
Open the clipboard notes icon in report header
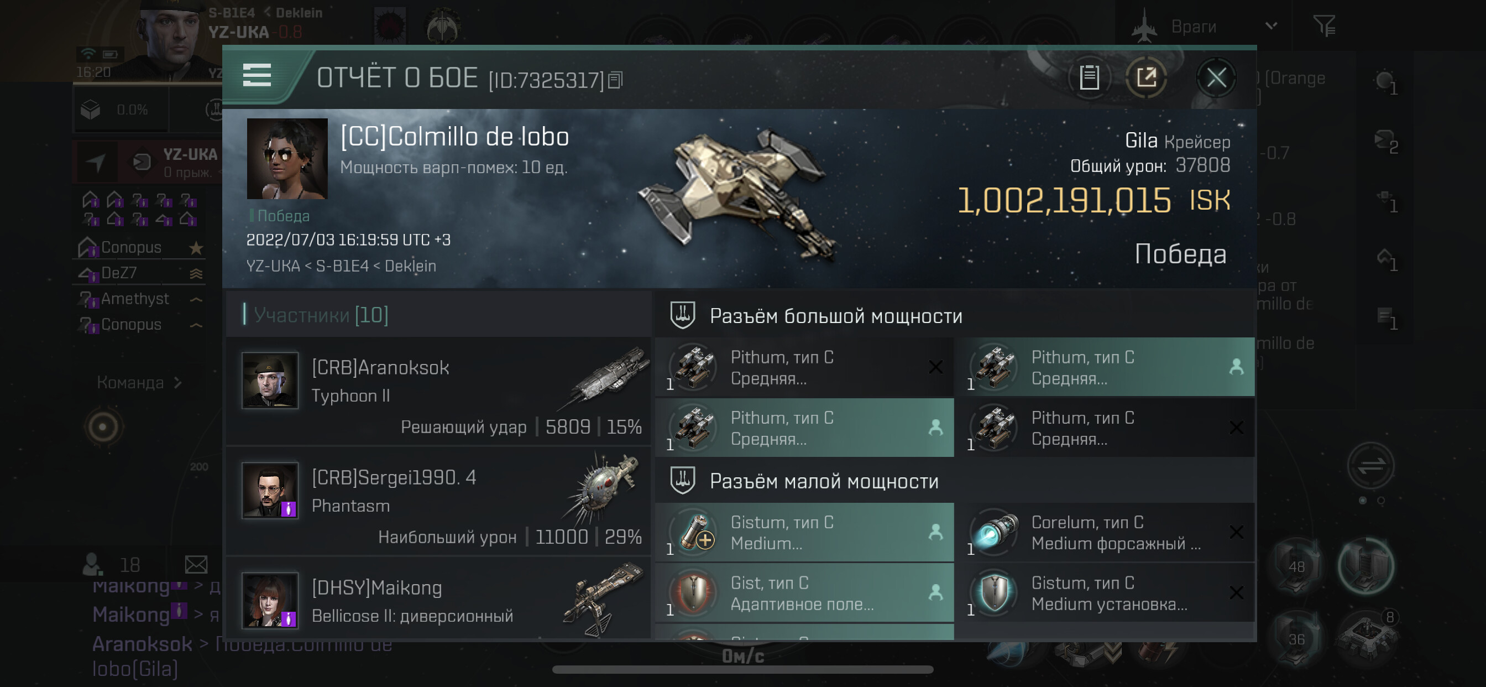click(1089, 77)
